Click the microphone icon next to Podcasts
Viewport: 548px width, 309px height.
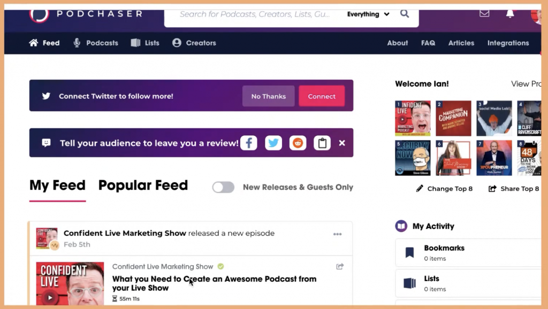click(77, 43)
